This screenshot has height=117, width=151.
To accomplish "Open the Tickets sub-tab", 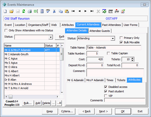I will [x=121, y=80].
